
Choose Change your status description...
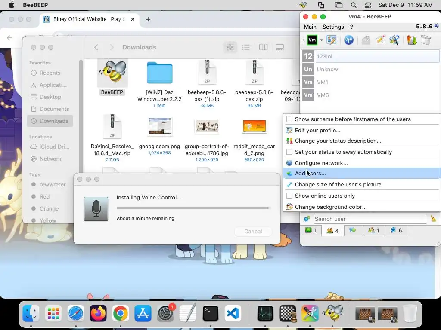click(362, 141)
